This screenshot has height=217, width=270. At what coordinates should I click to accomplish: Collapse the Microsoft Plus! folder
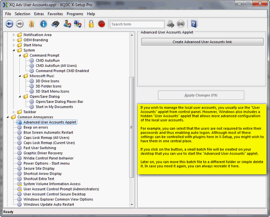tap(20, 76)
